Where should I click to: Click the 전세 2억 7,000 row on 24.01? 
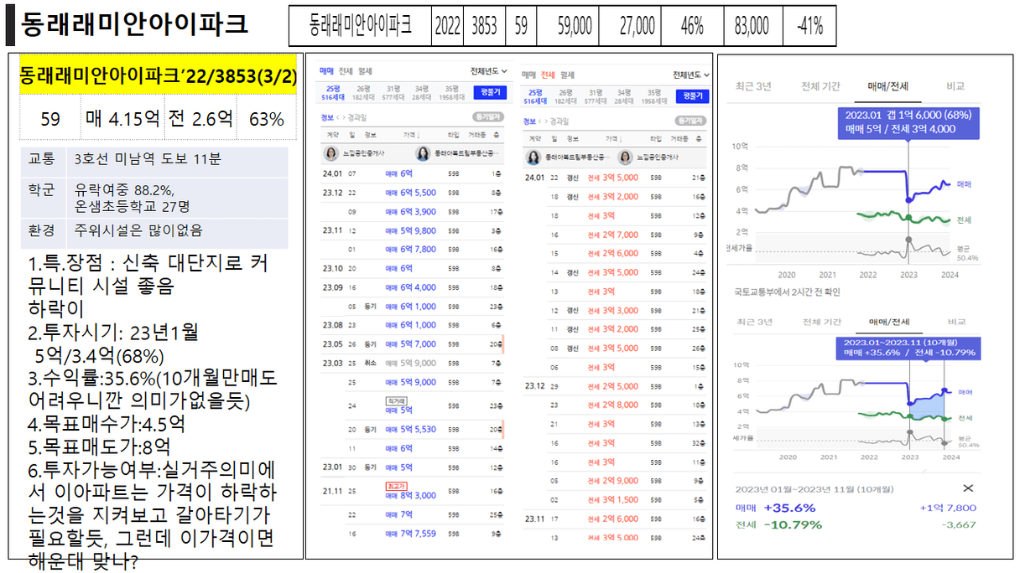(x=616, y=235)
